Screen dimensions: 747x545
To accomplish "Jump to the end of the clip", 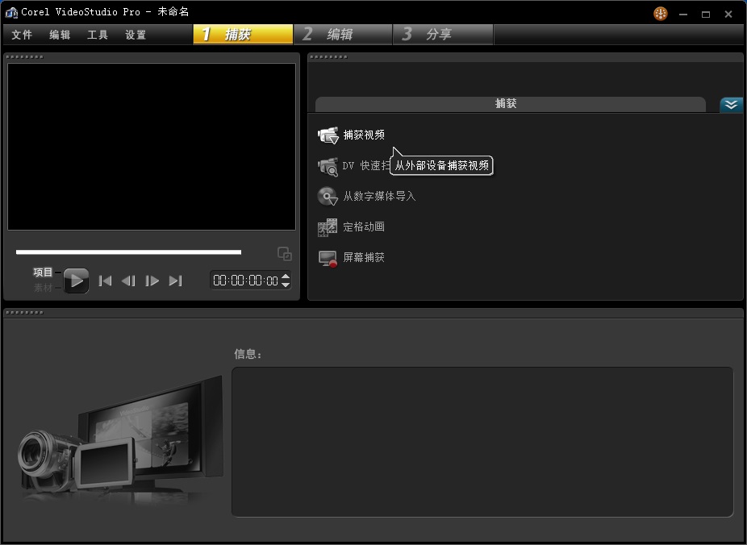I will tap(175, 281).
